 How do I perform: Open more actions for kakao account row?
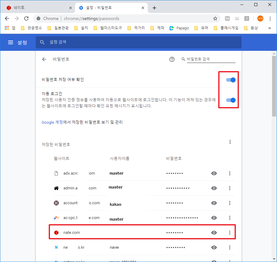(x=230, y=203)
